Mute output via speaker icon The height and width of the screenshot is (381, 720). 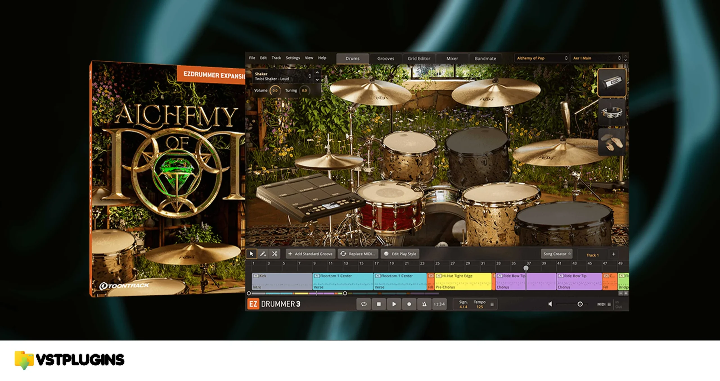pos(550,304)
